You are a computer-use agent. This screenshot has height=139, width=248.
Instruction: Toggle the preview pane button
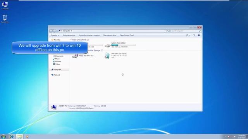click(194, 35)
